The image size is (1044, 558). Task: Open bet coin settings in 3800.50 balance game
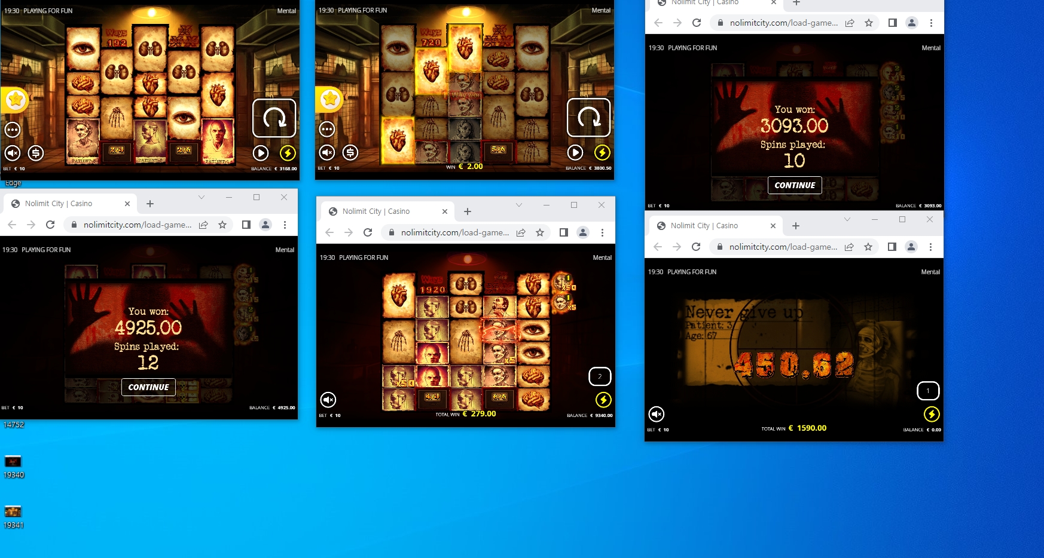pyautogui.click(x=350, y=153)
